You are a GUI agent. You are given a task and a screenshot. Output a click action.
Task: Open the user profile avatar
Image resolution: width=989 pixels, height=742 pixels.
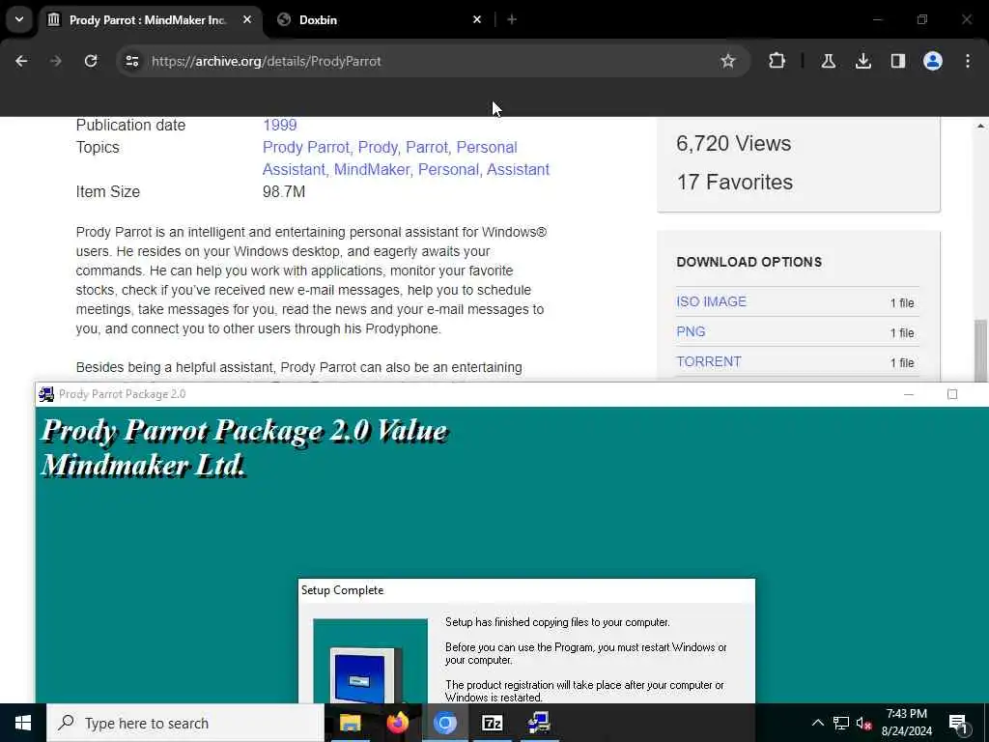(932, 61)
